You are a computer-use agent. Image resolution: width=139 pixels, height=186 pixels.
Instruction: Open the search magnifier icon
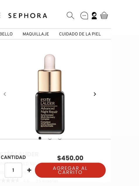pos(70,15)
